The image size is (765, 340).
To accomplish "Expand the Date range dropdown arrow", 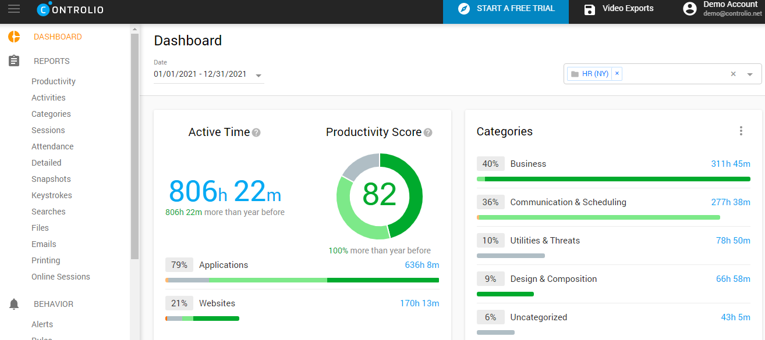I will point(258,76).
